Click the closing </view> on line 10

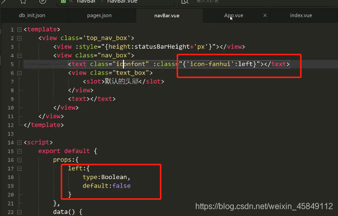click(66, 107)
